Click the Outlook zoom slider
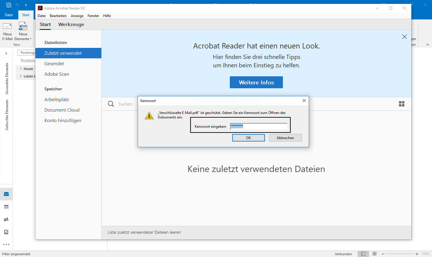Image resolution: width=432 pixels, height=257 pixels. coord(400,254)
